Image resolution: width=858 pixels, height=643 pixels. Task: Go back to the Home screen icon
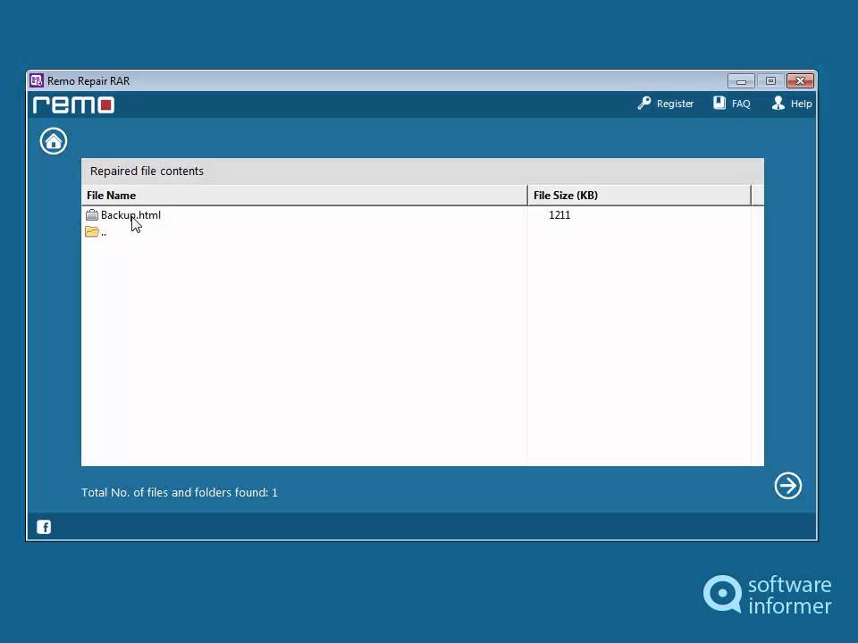[54, 141]
